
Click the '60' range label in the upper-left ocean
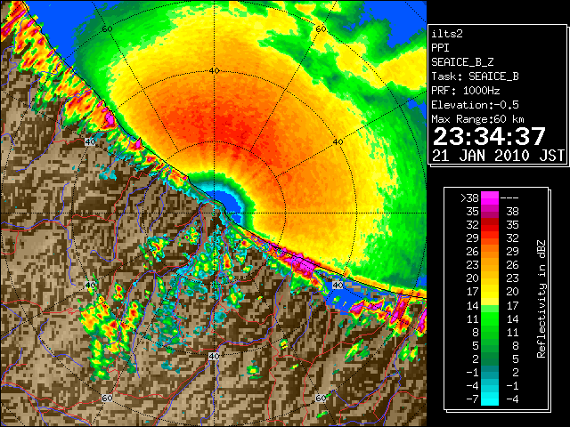[107, 29]
